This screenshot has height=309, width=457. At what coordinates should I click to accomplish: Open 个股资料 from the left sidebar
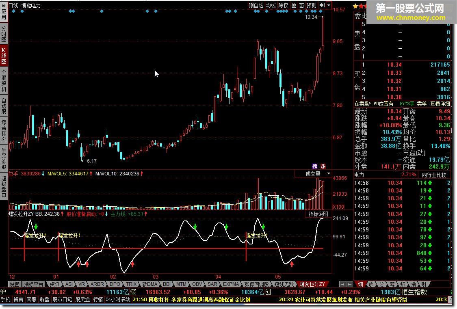click(4, 81)
